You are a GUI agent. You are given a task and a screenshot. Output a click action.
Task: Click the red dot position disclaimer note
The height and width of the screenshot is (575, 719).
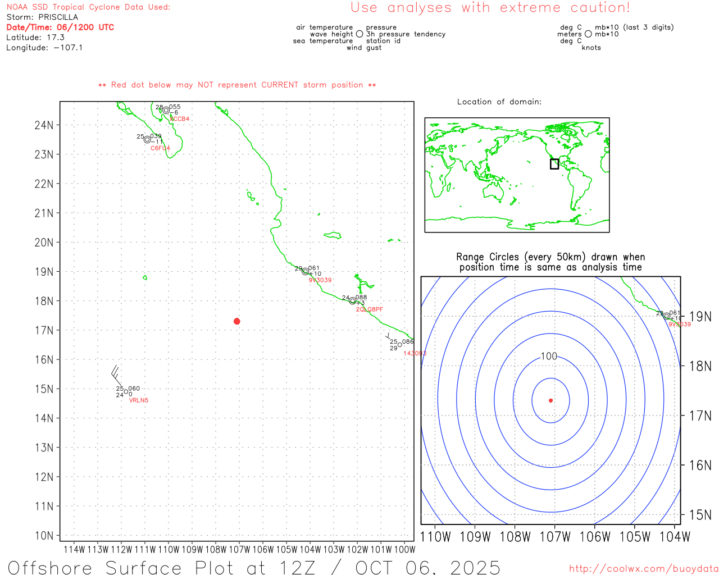point(237,85)
